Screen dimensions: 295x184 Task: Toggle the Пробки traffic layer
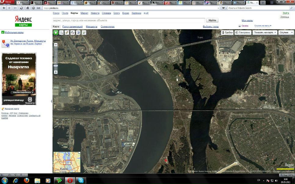[x=227, y=32]
